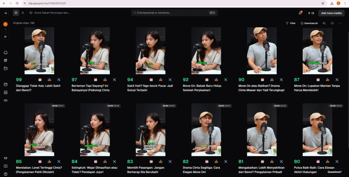Click the Find keywords or moments search field
The height and width of the screenshot is (177, 349).
(x=174, y=13)
